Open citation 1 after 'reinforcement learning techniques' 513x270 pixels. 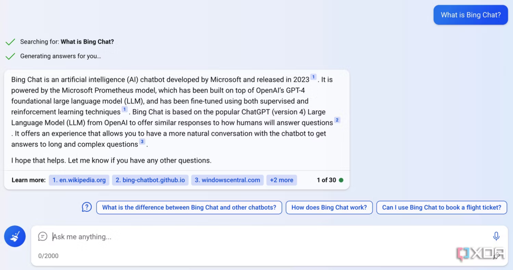[124, 109]
